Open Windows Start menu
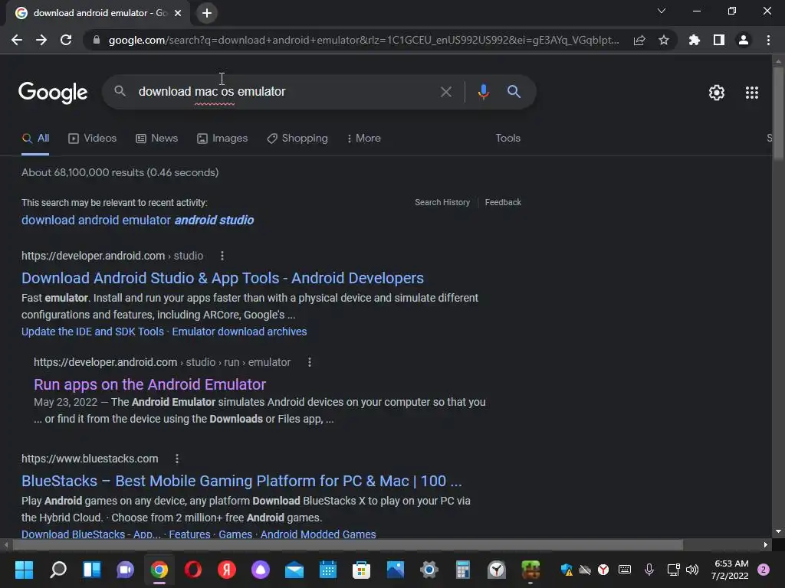 click(24, 570)
